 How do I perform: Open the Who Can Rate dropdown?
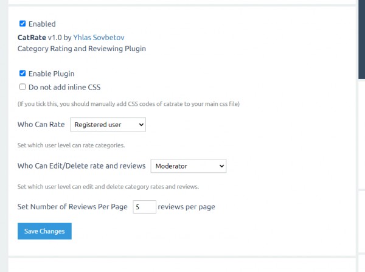click(108, 124)
